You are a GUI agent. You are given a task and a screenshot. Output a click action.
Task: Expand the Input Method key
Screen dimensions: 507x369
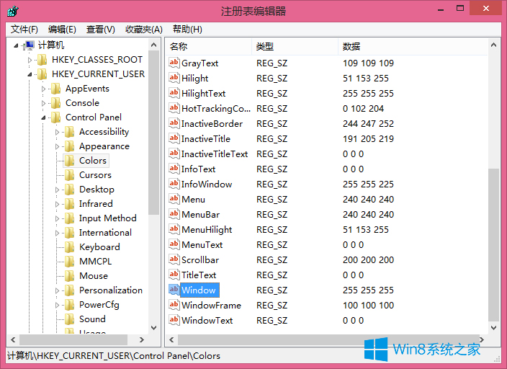click(x=57, y=218)
